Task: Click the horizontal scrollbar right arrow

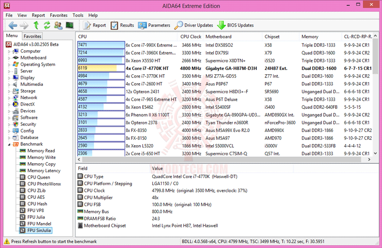Action: [x=369, y=160]
